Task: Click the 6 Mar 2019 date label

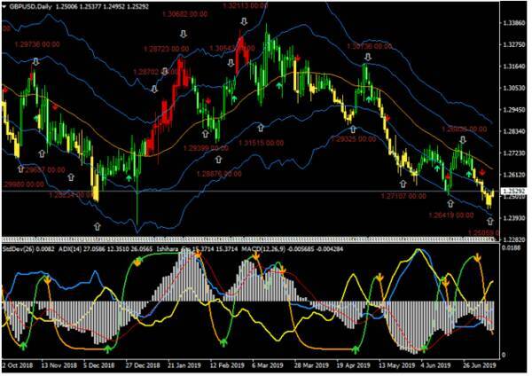Action: 268,365
